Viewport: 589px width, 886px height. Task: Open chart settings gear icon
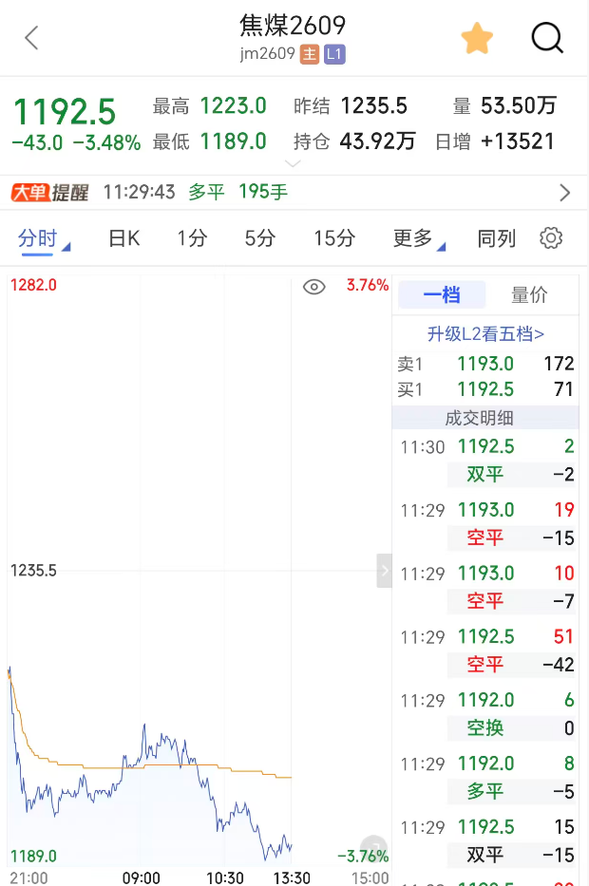point(551,238)
